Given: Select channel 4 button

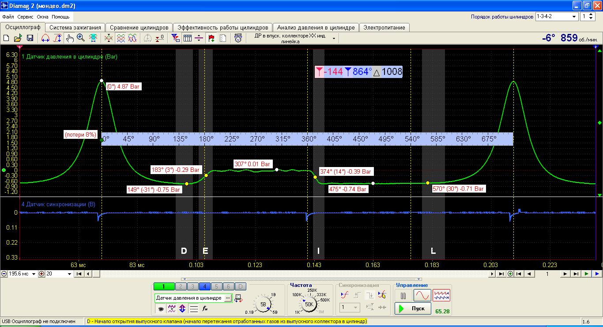Looking at the screenshot, I should (x=204, y=286).
